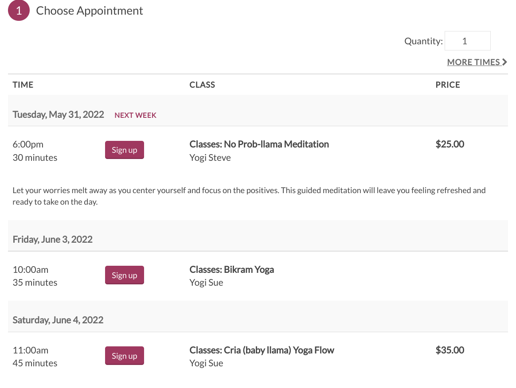516x388 pixels.
Task: Click the PRICE column header
Action: (448, 85)
